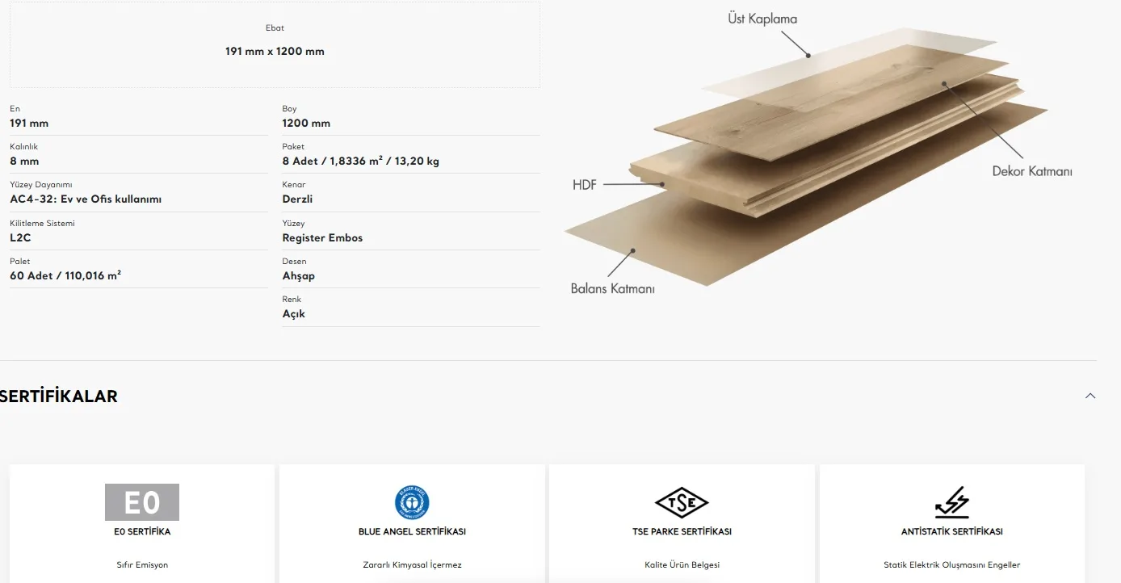Click the E0 certificate icon

[142, 502]
